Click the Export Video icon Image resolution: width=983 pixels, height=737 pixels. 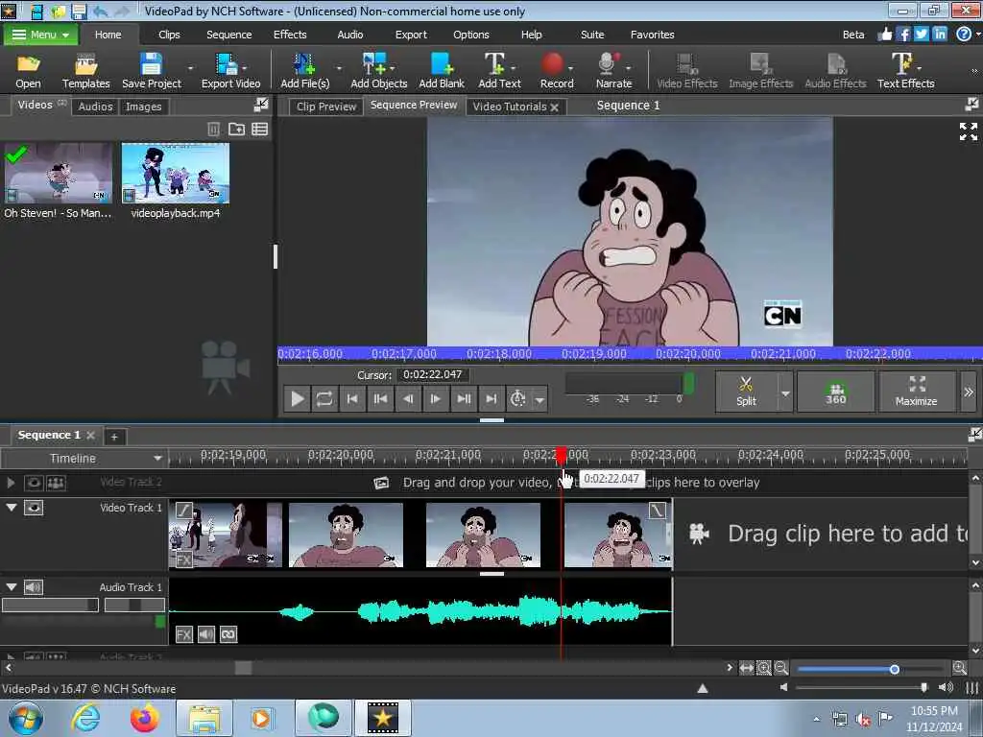point(230,71)
